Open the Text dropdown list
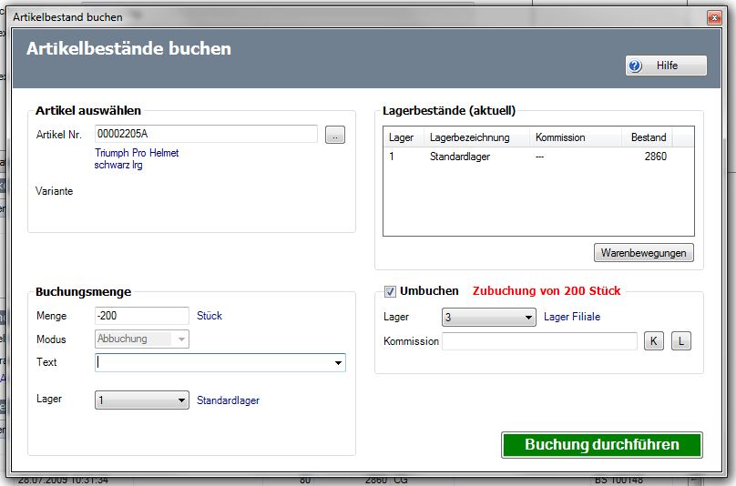736x486 pixels. pyautogui.click(x=339, y=362)
